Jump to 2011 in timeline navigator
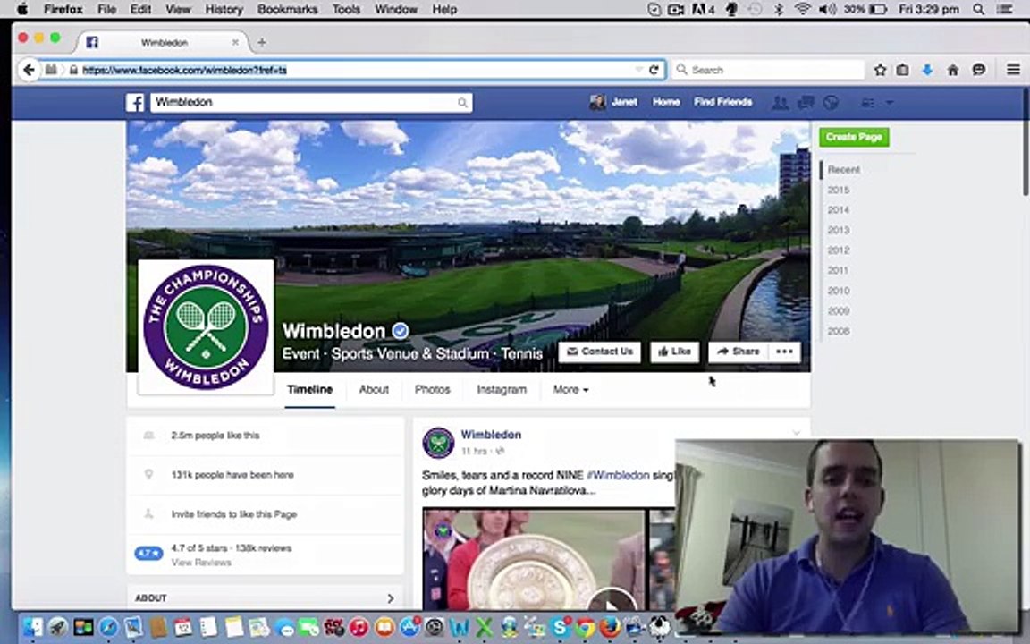 click(838, 270)
